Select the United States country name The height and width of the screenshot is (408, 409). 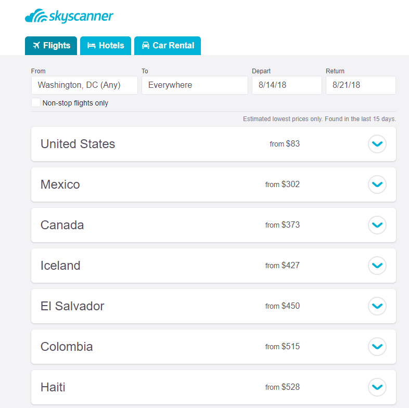click(78, 144)
